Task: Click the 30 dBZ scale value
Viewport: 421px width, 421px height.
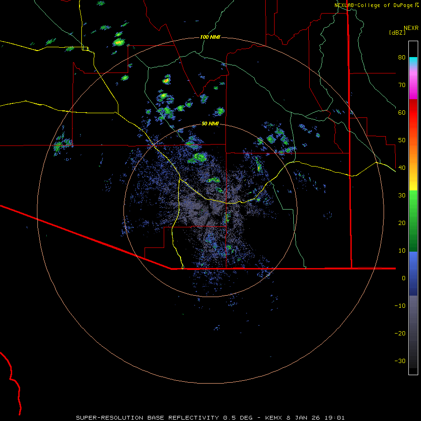Action: pos(402,196)
